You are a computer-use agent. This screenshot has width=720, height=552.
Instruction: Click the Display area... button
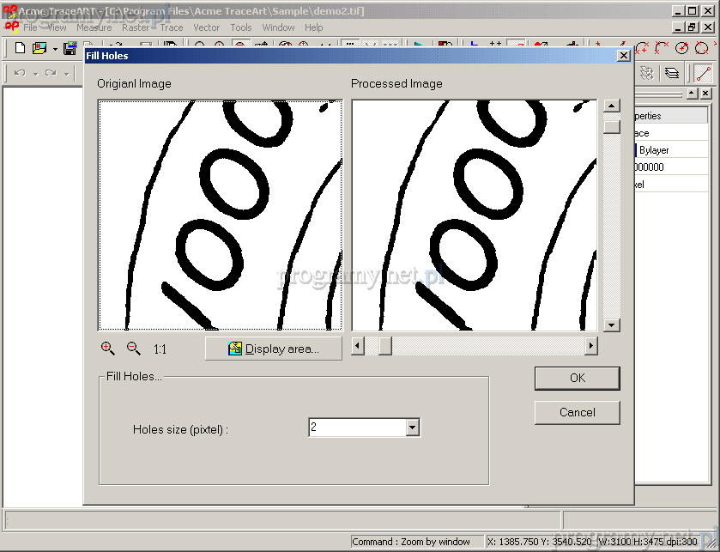273,349
